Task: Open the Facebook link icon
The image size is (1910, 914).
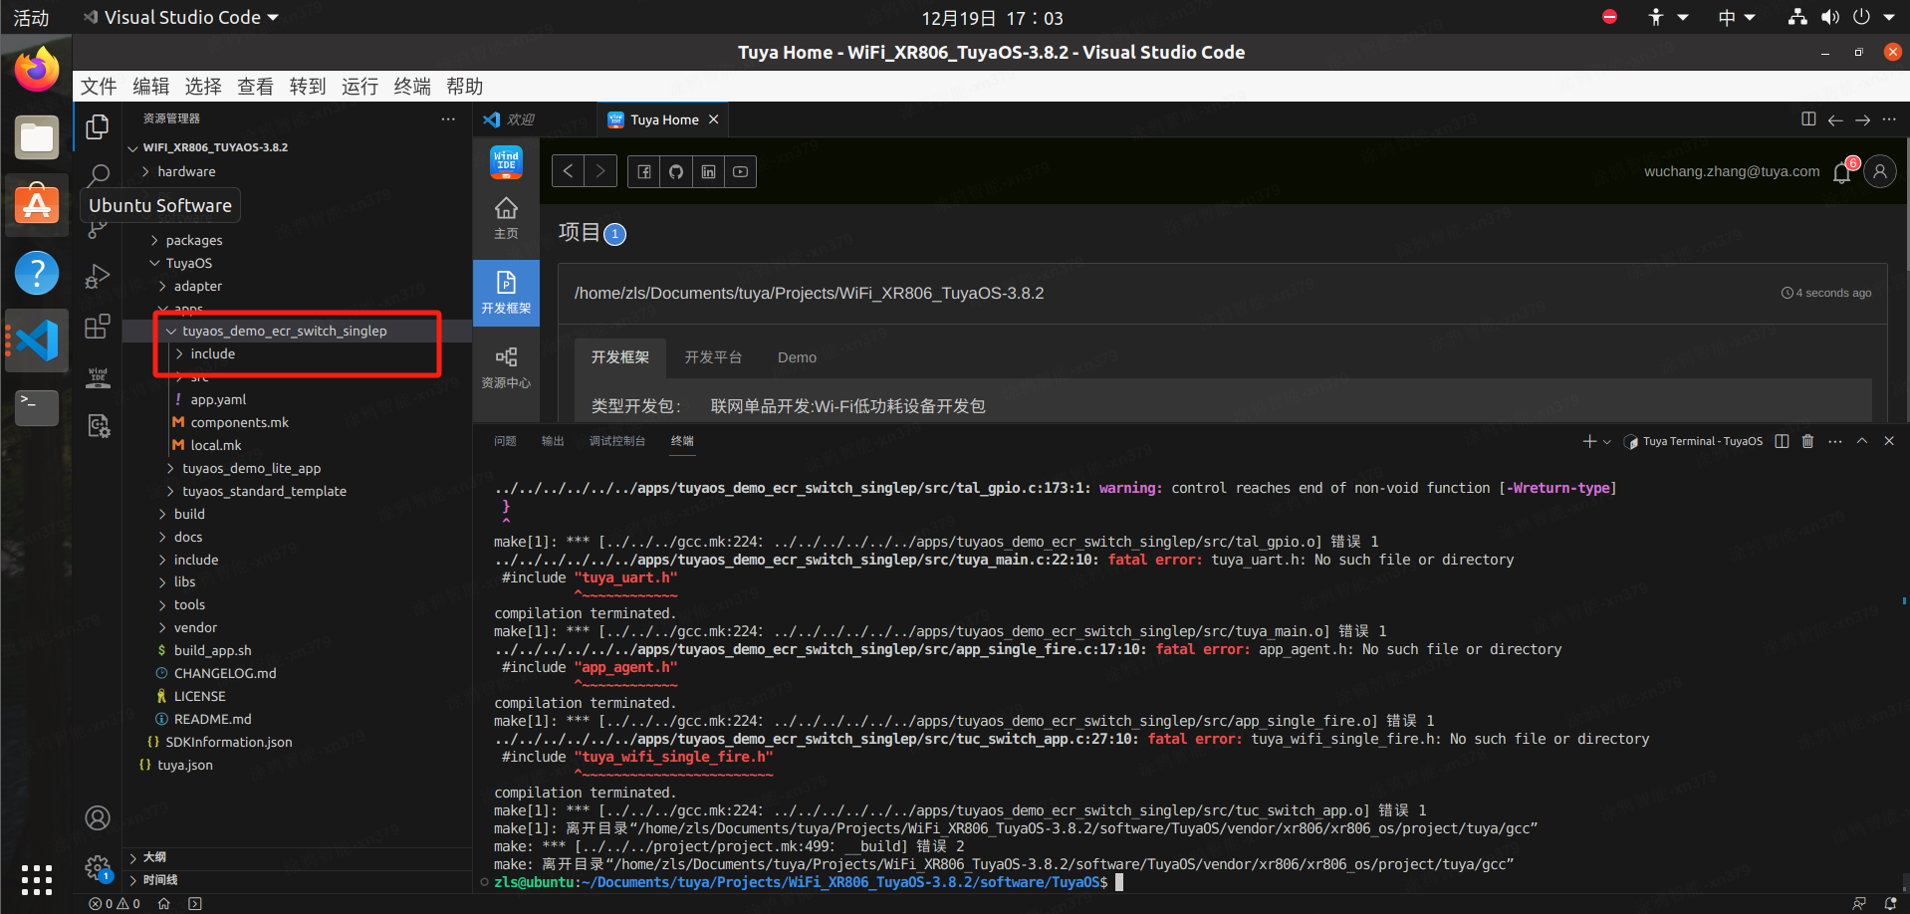Action: pyautogui.click(x=644, y=171)
